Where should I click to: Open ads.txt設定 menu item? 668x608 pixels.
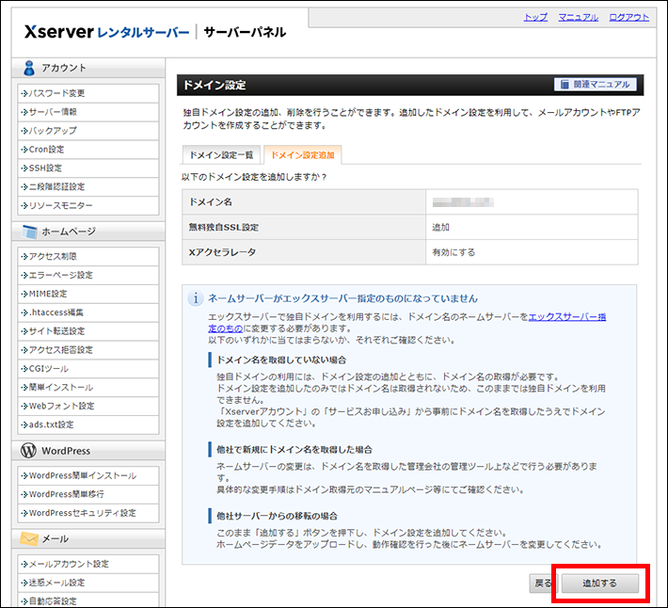[88, 424]
